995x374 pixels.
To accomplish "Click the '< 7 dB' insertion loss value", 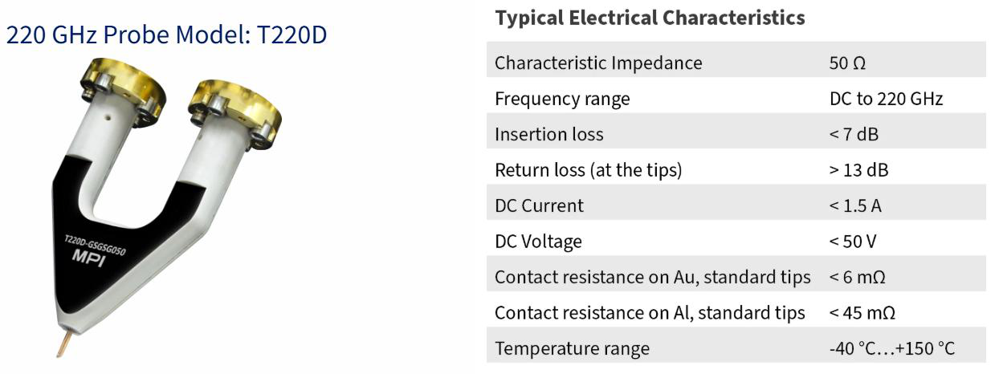I will click(x=854, y=134).
